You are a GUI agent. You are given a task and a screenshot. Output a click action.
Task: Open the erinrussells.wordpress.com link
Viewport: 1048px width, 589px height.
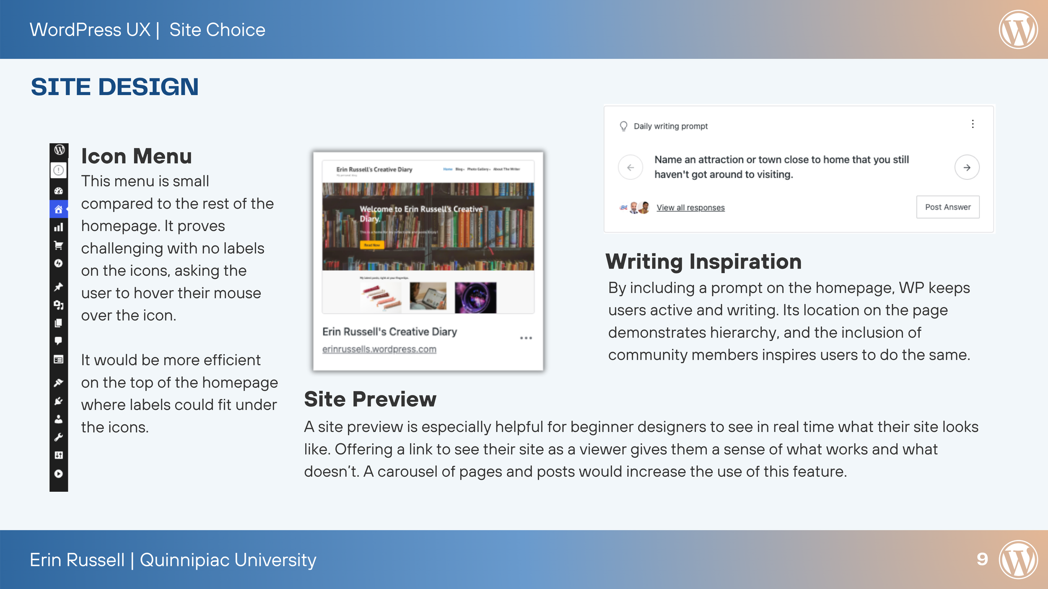tap(379, 349)
